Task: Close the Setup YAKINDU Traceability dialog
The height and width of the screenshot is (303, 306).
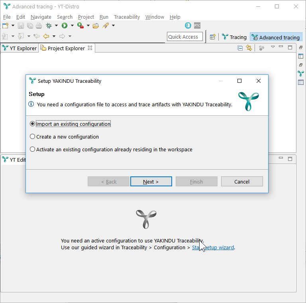Action: [258, 81]
